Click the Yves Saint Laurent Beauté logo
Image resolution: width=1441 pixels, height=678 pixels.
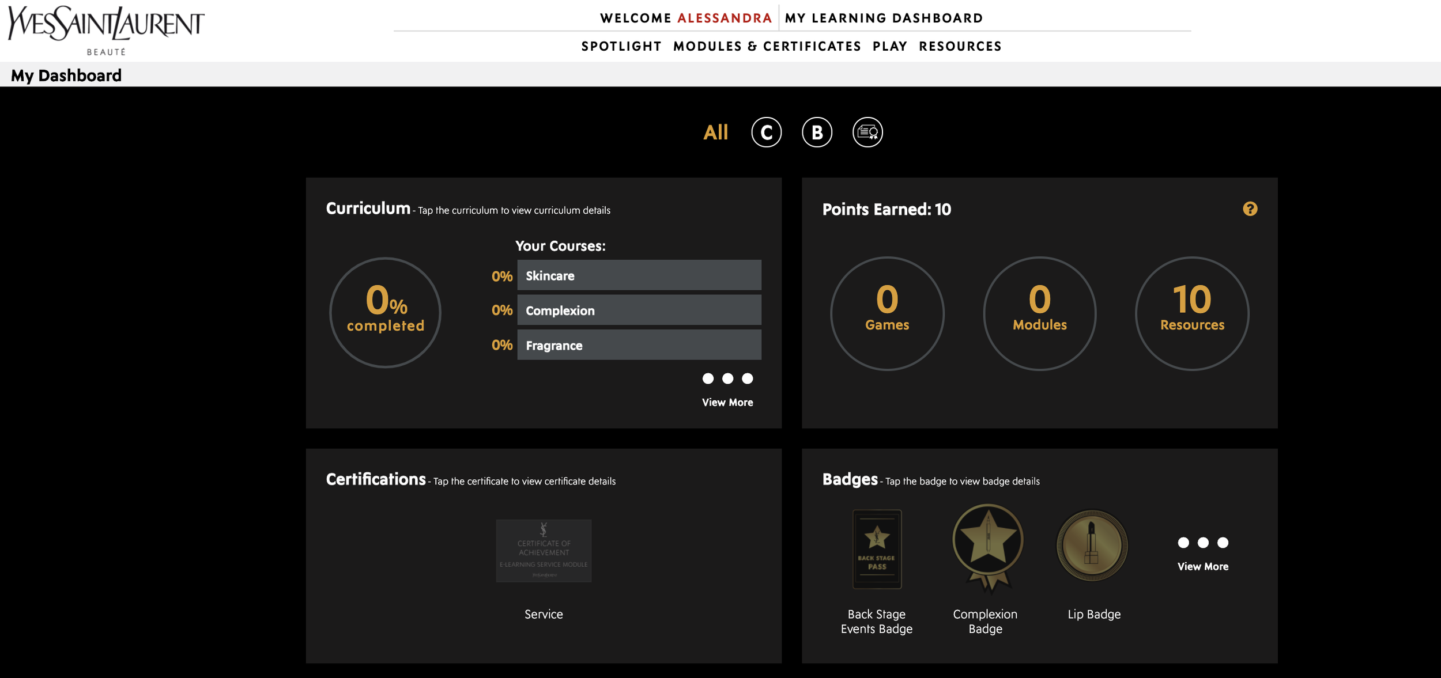[x=106, y=31]
